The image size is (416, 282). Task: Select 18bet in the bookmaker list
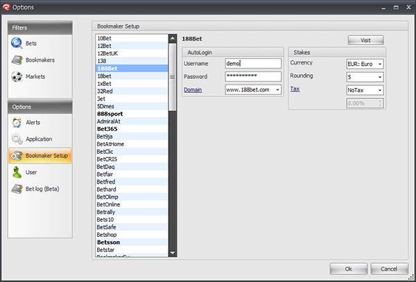click(132, 76)
